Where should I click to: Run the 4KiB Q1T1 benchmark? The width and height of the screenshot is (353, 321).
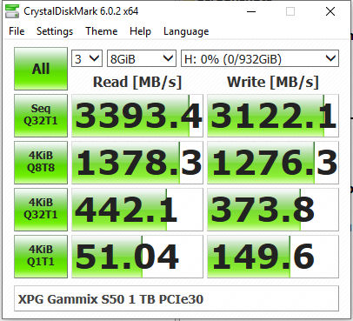tap(41, 257)
